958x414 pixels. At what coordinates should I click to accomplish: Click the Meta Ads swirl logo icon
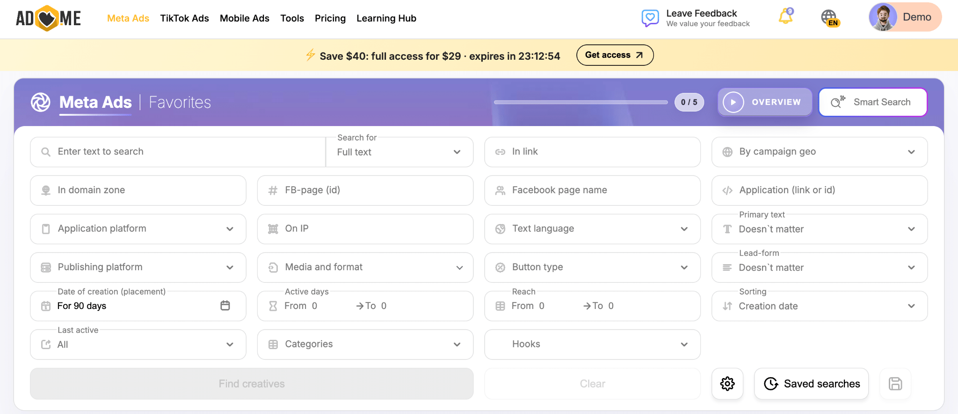point(41,102)
